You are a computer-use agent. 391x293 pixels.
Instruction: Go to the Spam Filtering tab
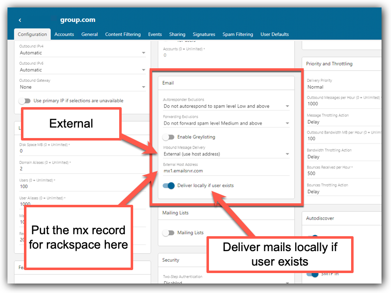(237, 34)
